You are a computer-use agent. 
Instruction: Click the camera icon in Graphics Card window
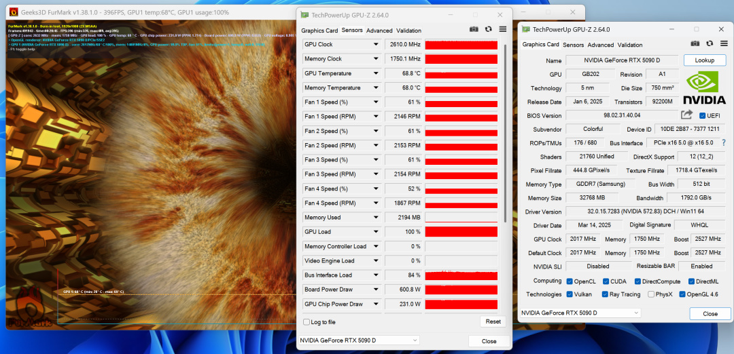695,43
